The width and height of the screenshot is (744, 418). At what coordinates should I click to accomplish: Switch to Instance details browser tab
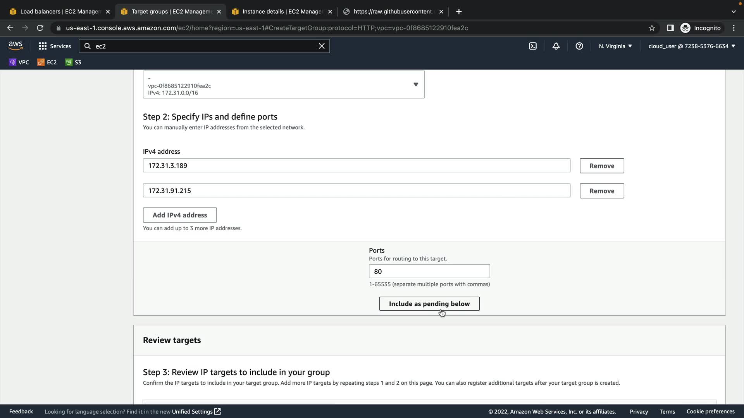(x=282, y=12)
